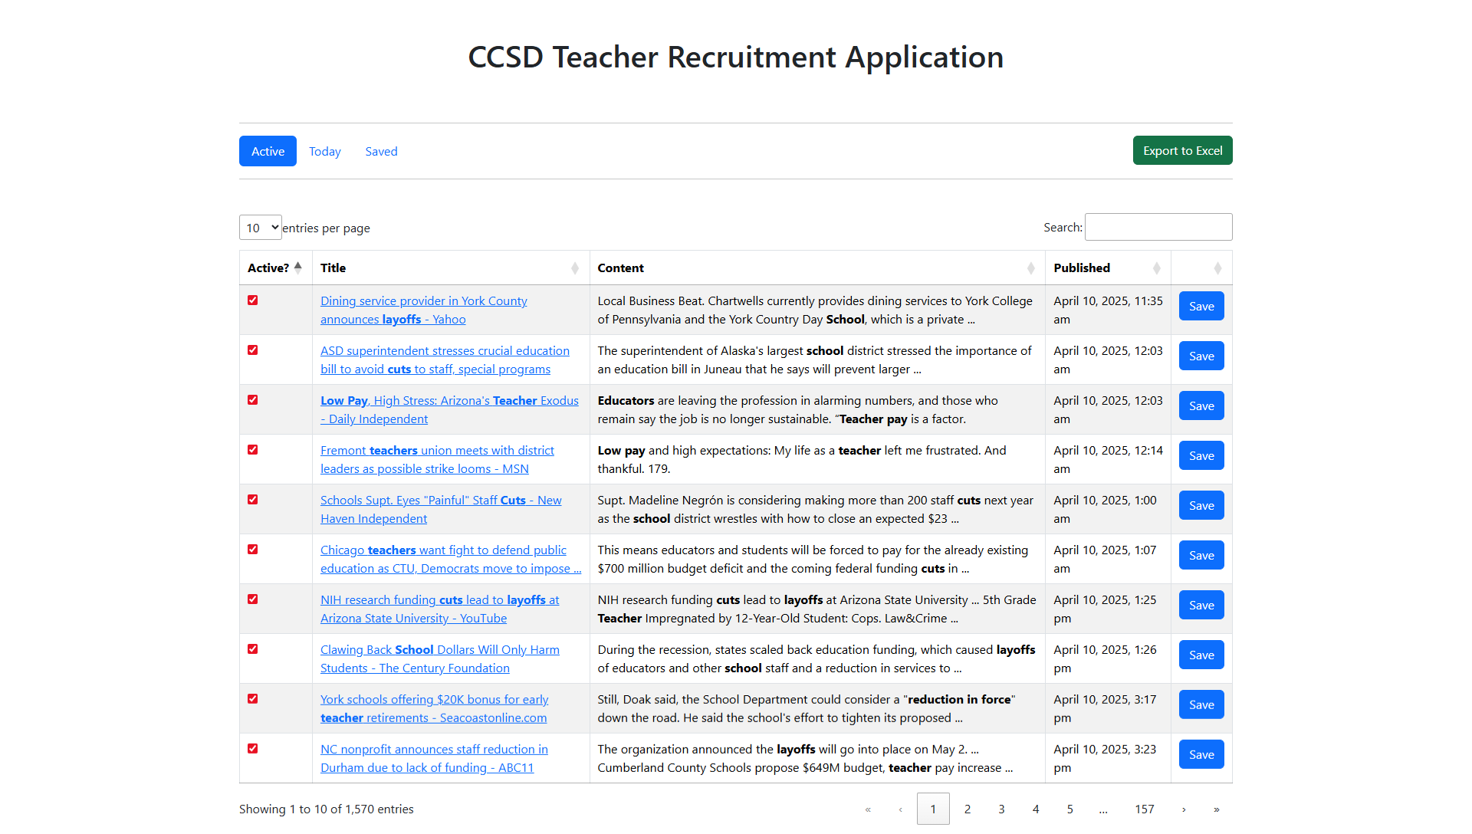Go to next page arrow
The width and height of the screenshot is (1472, 834).
(x=1184, y=809)
